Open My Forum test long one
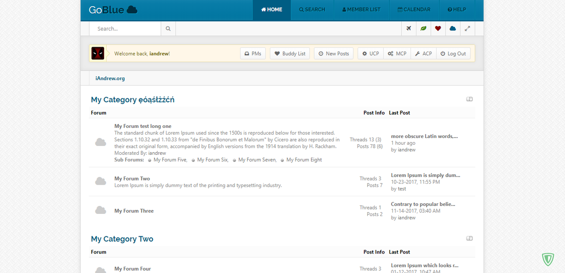Image resolution: width=565 pixels, height=273 pixels. point(143,126)
